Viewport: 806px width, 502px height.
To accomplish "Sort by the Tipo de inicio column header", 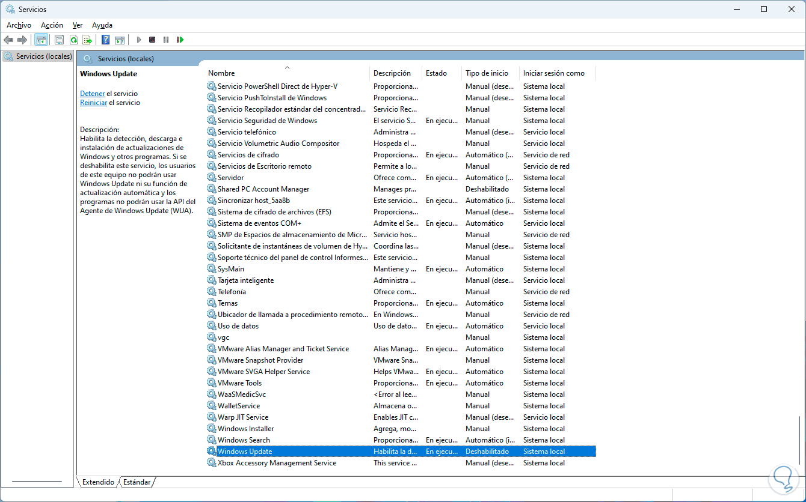I will [x=491, y=73].
